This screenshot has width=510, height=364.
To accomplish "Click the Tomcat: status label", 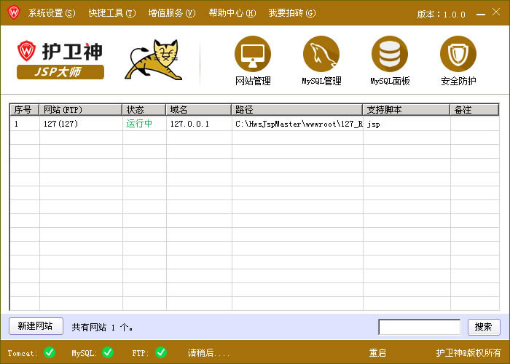I will click(x=23, y=353).
